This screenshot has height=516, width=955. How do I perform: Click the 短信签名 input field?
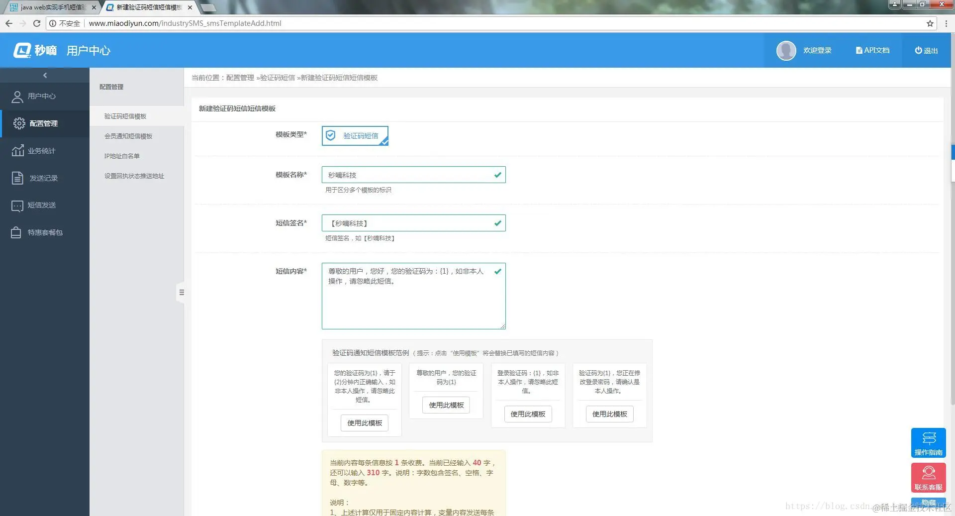[x=413, y=223]
